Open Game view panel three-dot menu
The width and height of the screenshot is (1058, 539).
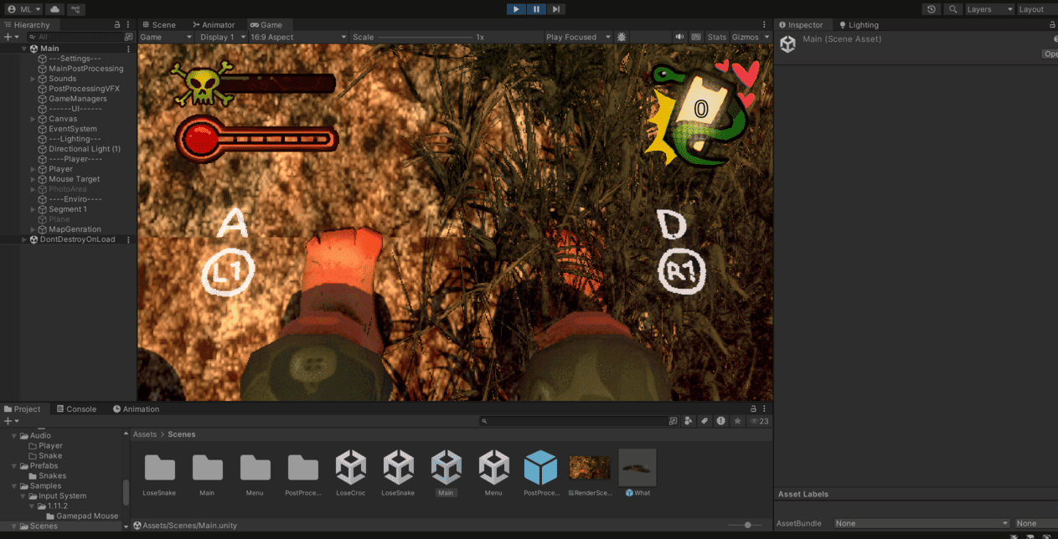pyautogui.click(x=764, y=25)
